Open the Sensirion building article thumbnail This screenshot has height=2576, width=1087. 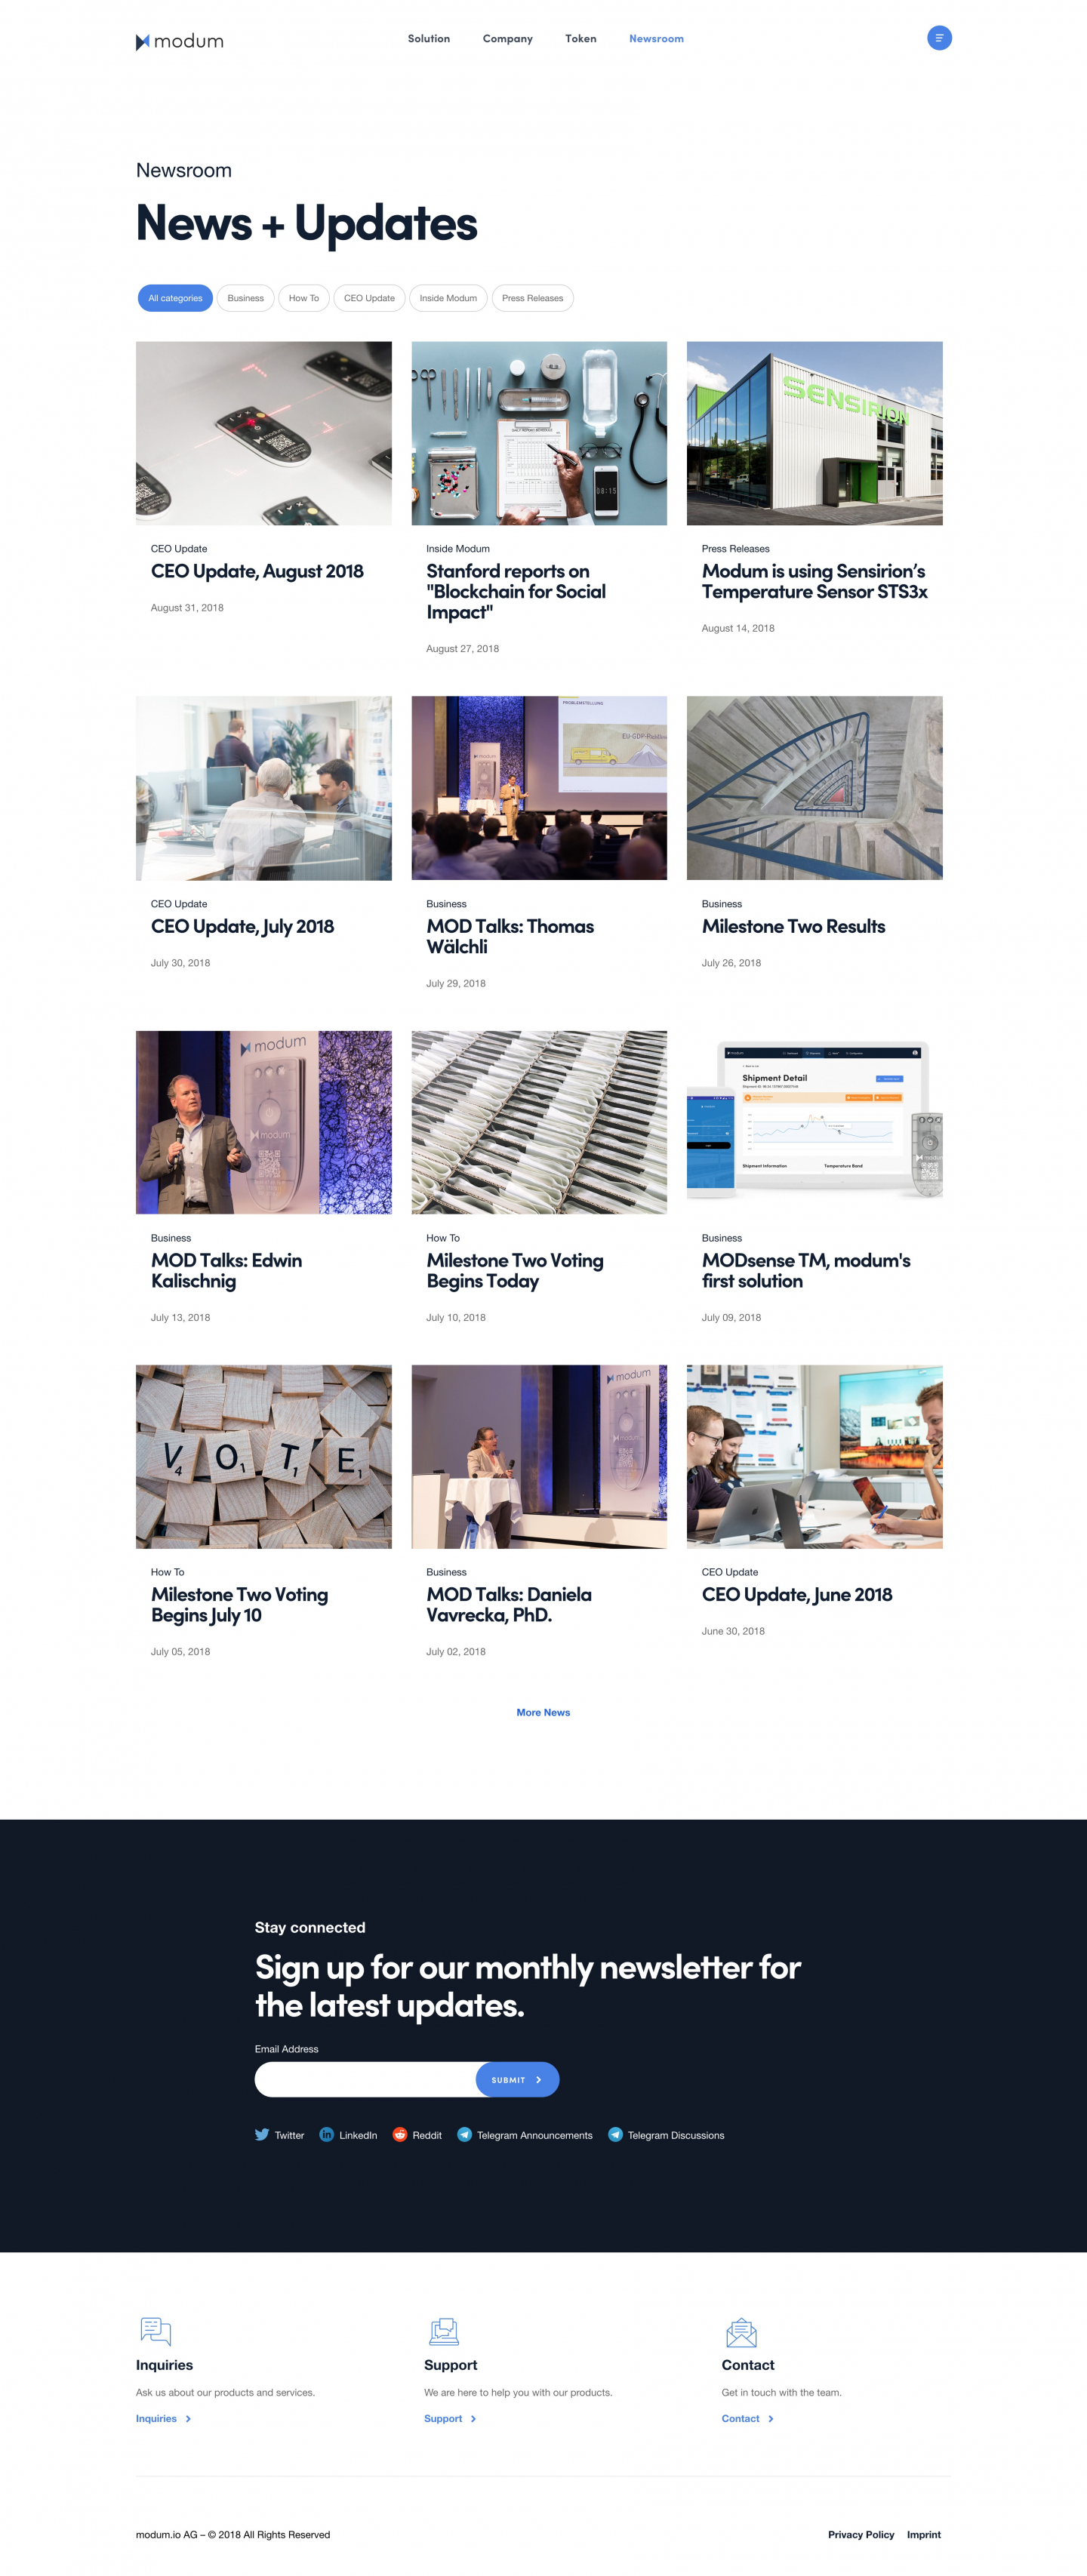tap(814, 433)
